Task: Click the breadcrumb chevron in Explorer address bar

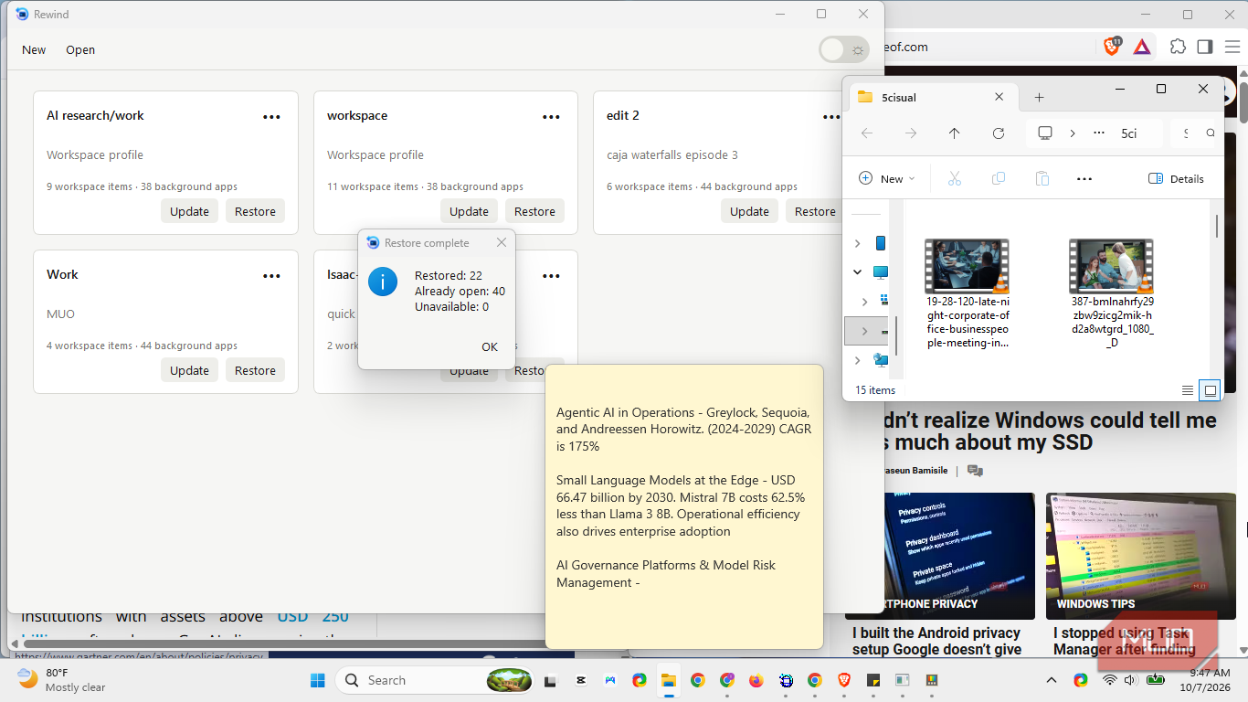Action: [x=1073, y=133]
